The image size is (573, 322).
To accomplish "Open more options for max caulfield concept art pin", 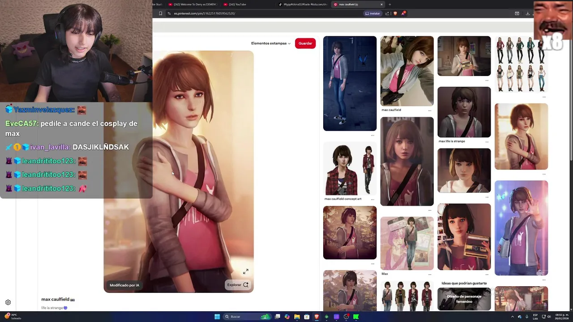I will click(x=372, y=199).
